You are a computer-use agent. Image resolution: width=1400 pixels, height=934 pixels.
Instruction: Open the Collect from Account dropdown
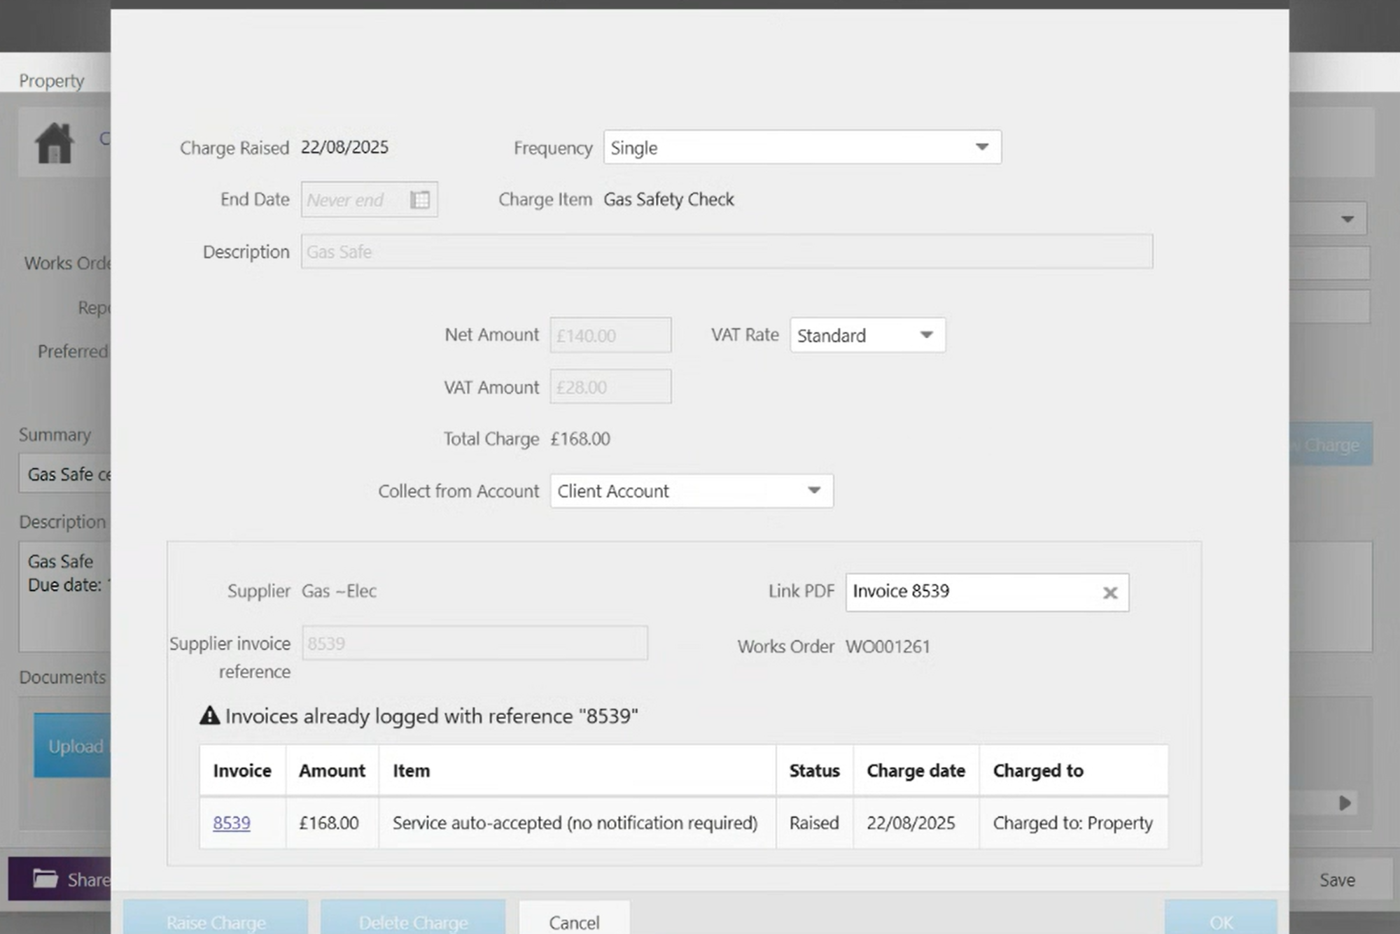pyautogui.click(x=692, y=491)
